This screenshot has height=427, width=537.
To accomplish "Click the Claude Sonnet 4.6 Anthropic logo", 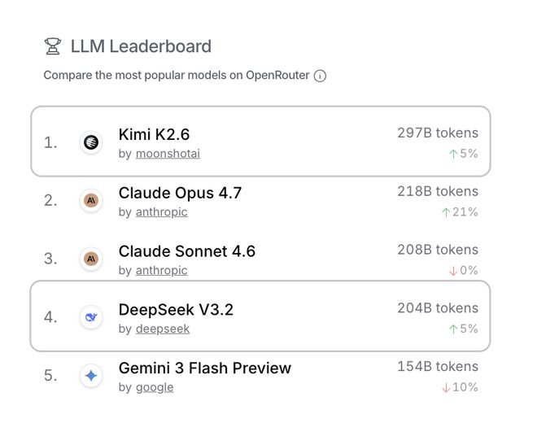I will [91, 259].
